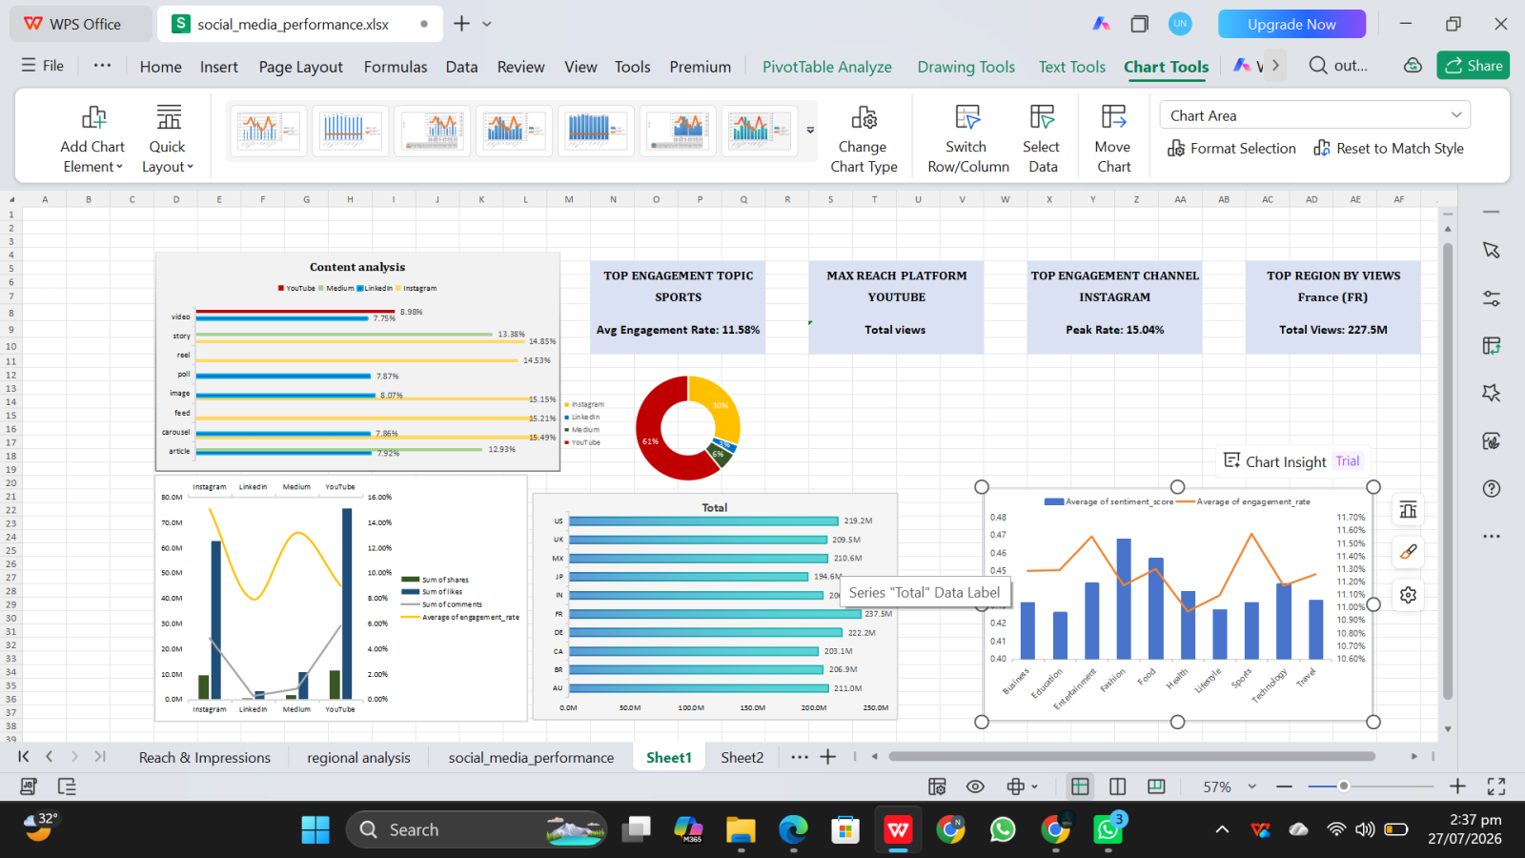The width and height of the screenshot is (1525, 858).
Task: Toggle eye protection mode icon
Action: coord(975,786)
